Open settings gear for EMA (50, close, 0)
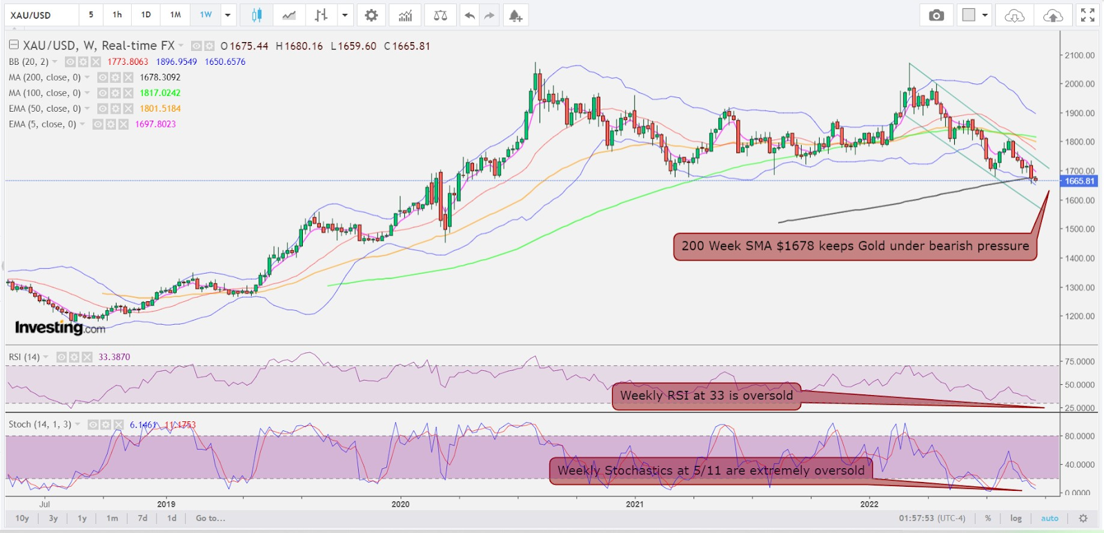The height and width of the screenshot is (533, 1104). [115, 108]
